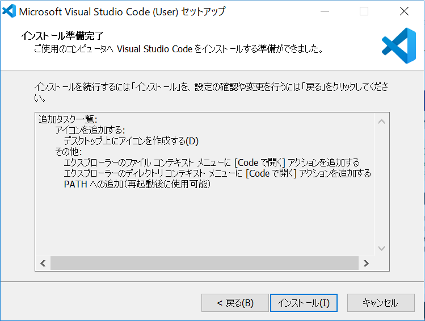
Task: Click the horizontal scrollbar thumb in summary box
Action: pos(204,263)
